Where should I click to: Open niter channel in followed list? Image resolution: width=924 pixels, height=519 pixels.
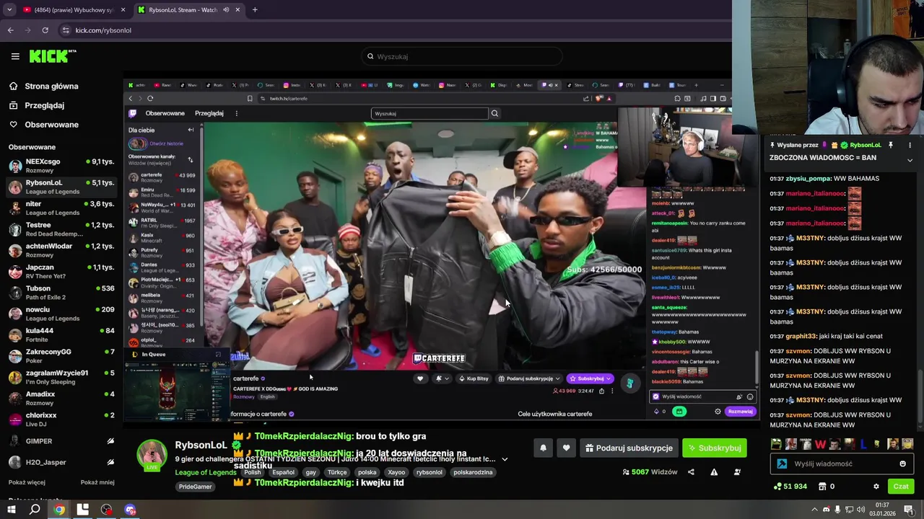pyautogui.click(x=61, y=208)
